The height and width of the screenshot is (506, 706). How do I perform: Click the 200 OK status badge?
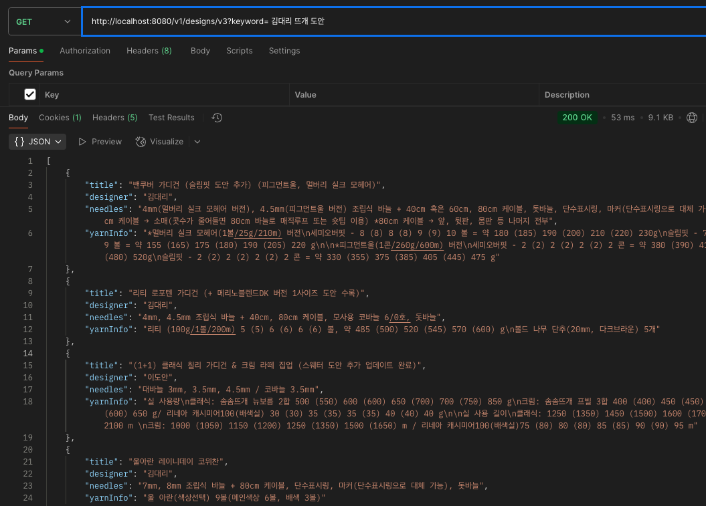[x=578, y=118]
